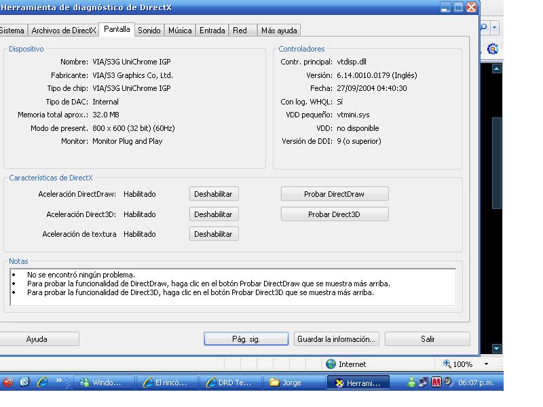Click the green Messenger tray icon
543x407 pixels.
click(411, 382)
